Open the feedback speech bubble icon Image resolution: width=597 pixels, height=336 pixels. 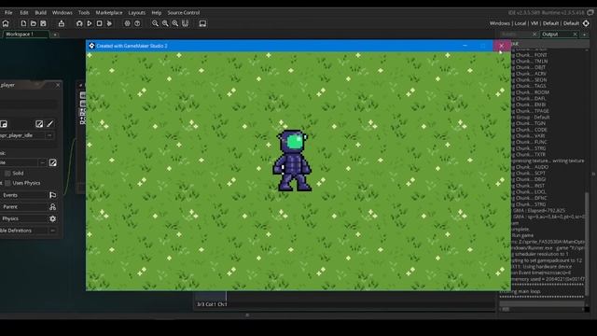590,12
